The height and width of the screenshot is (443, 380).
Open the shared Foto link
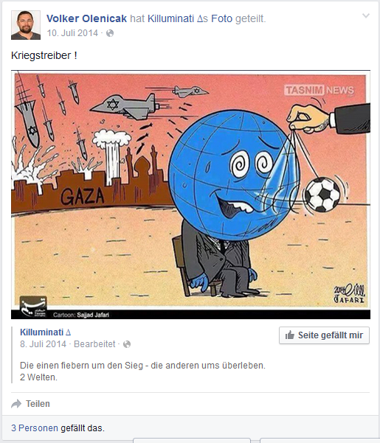[221, 18]
